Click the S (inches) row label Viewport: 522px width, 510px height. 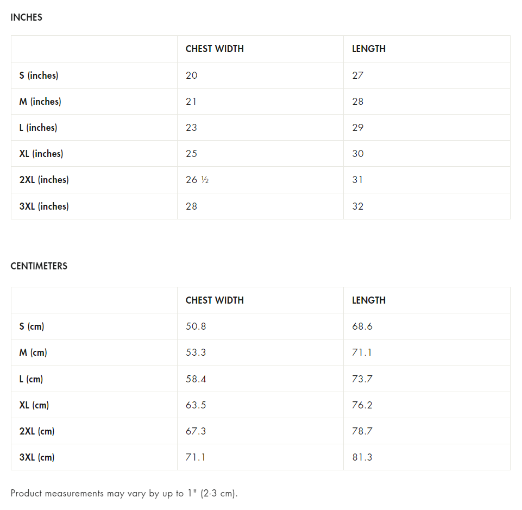39,75
